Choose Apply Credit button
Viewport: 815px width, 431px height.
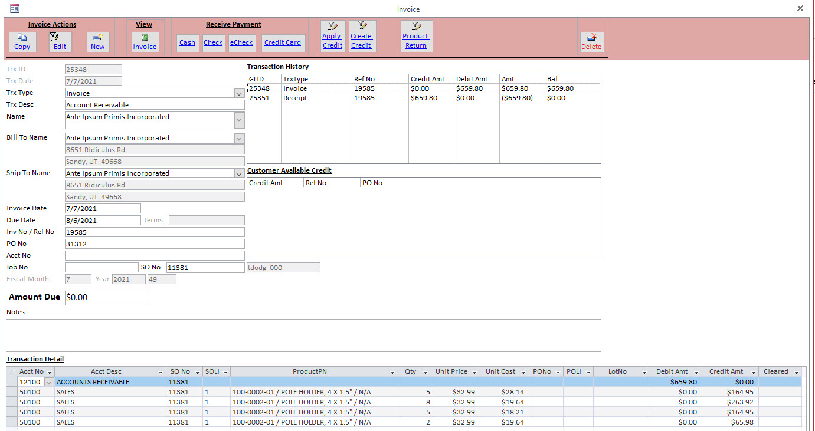click(332, 36)
